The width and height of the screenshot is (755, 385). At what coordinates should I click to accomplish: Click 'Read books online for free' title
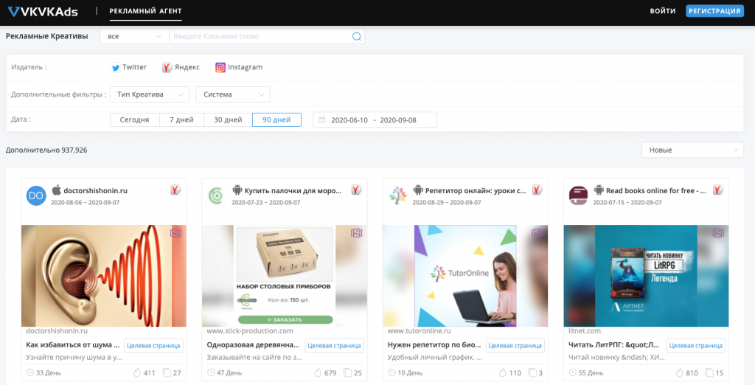[x=655, y=191]
